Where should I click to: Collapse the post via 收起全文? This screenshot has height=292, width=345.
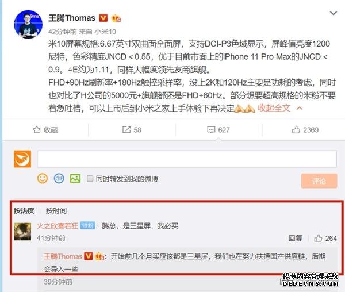[274, 108]
